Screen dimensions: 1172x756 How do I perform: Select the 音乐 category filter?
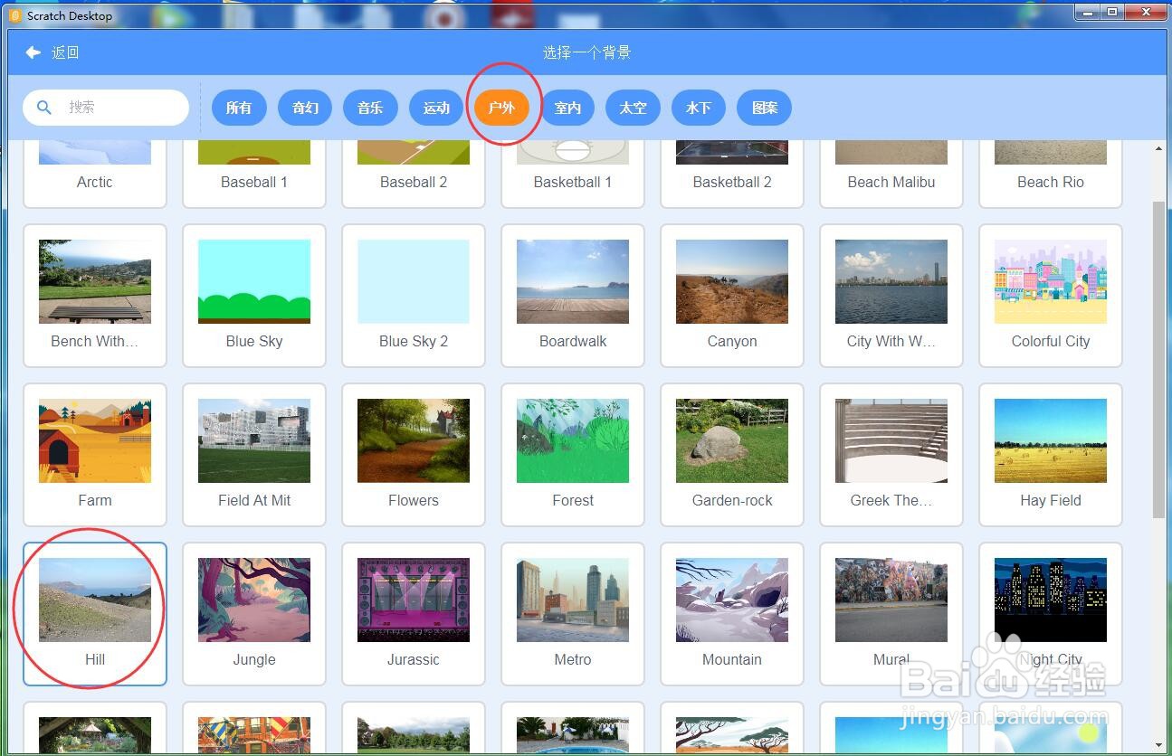pyautogui.click(x=370, y=108)
